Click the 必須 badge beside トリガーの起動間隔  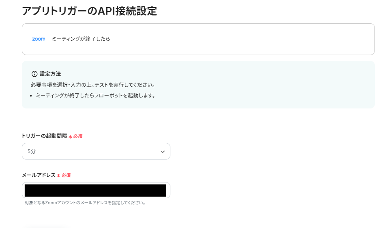point(78,136)
